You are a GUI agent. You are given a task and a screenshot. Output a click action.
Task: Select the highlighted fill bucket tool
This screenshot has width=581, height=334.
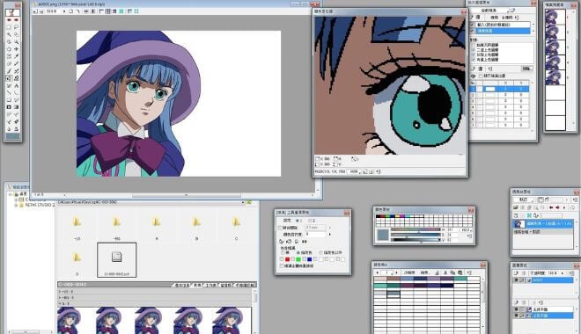[9, 78]
